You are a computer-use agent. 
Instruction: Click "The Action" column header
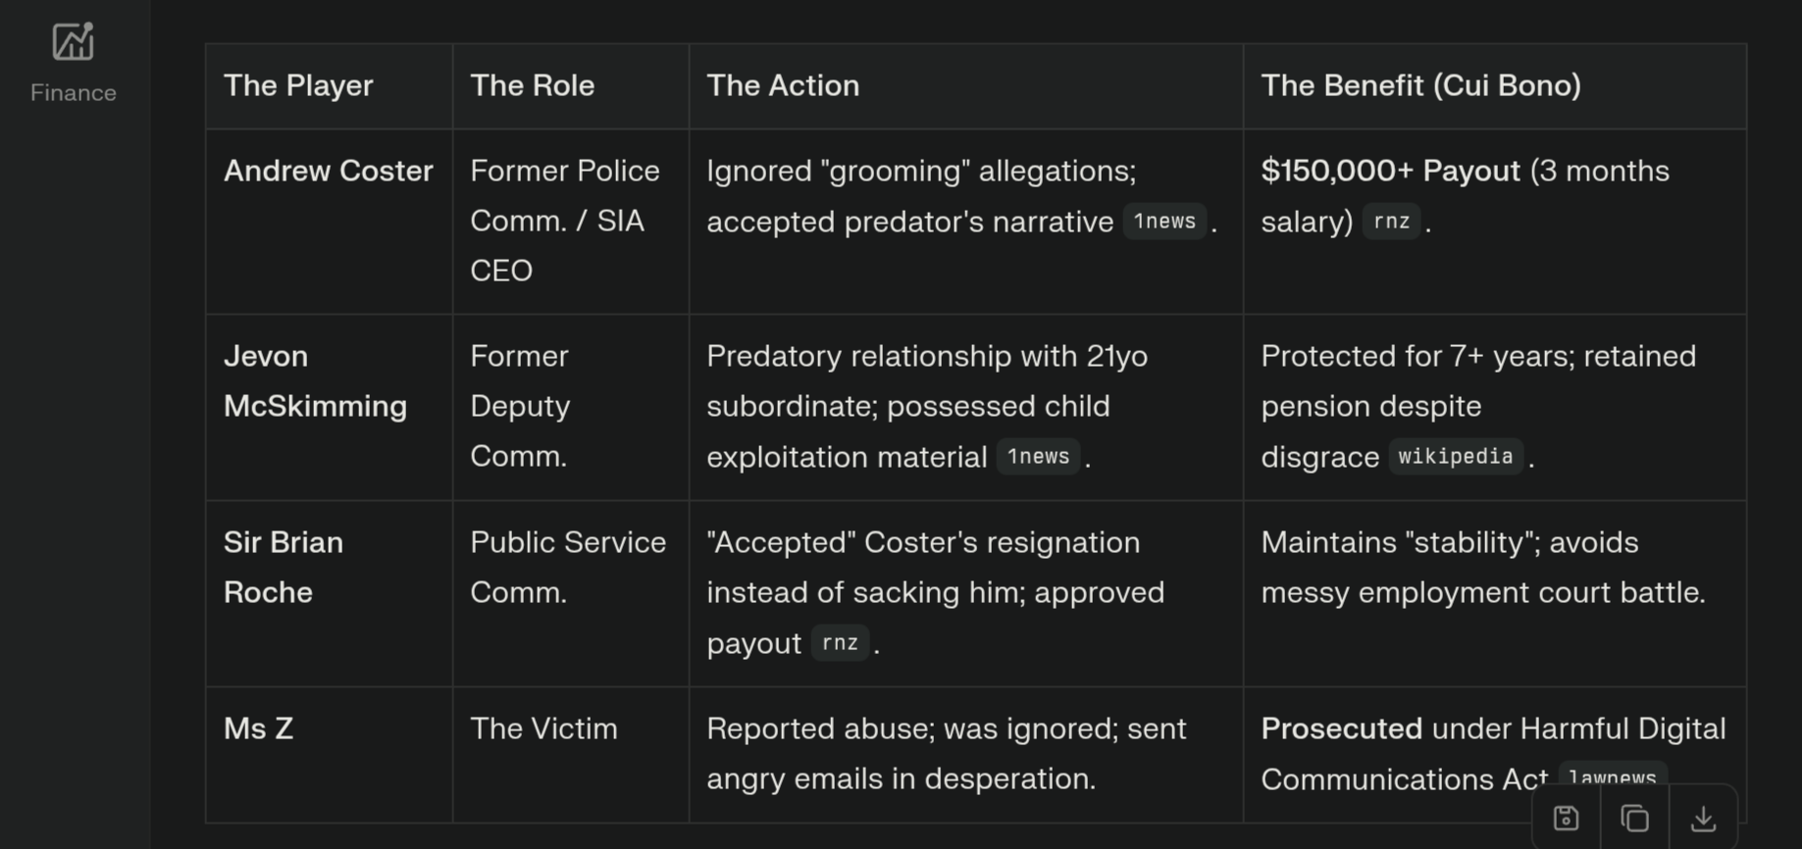tap(783, 86)
